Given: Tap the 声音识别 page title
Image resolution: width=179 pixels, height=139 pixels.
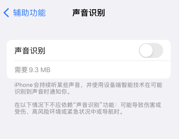Looking at the screenshot, I should coord(89,13).
